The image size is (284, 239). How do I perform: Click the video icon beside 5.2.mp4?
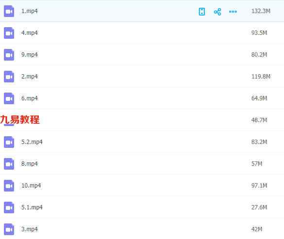(x=9, y=142)
